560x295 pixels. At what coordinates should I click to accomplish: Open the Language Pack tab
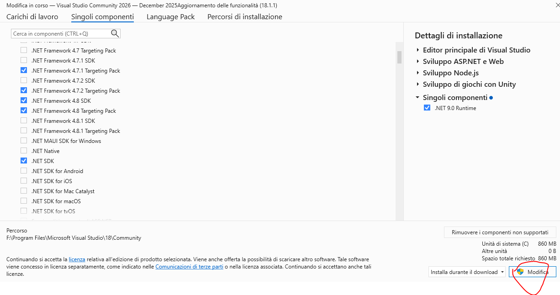[x=170, y=17]
